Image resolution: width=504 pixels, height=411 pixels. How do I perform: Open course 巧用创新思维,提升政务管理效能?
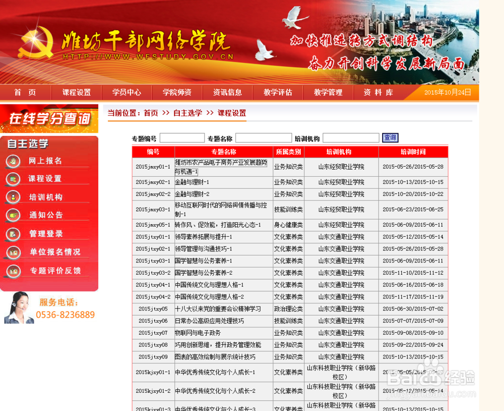pos(218,345)
